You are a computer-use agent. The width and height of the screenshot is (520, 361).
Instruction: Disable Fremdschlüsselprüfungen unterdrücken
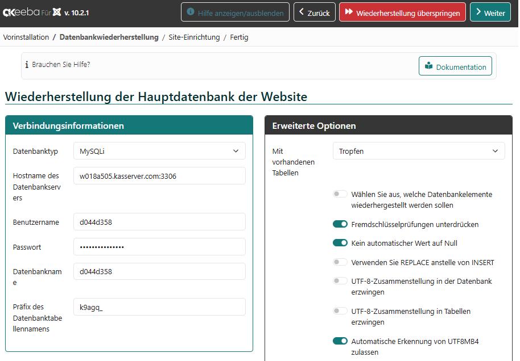340,224
